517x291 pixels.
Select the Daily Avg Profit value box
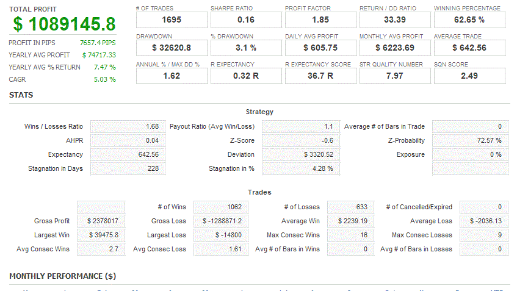click(320, 48)
